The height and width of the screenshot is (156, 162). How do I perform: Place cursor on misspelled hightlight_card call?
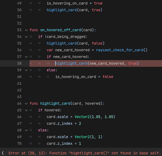71,63
